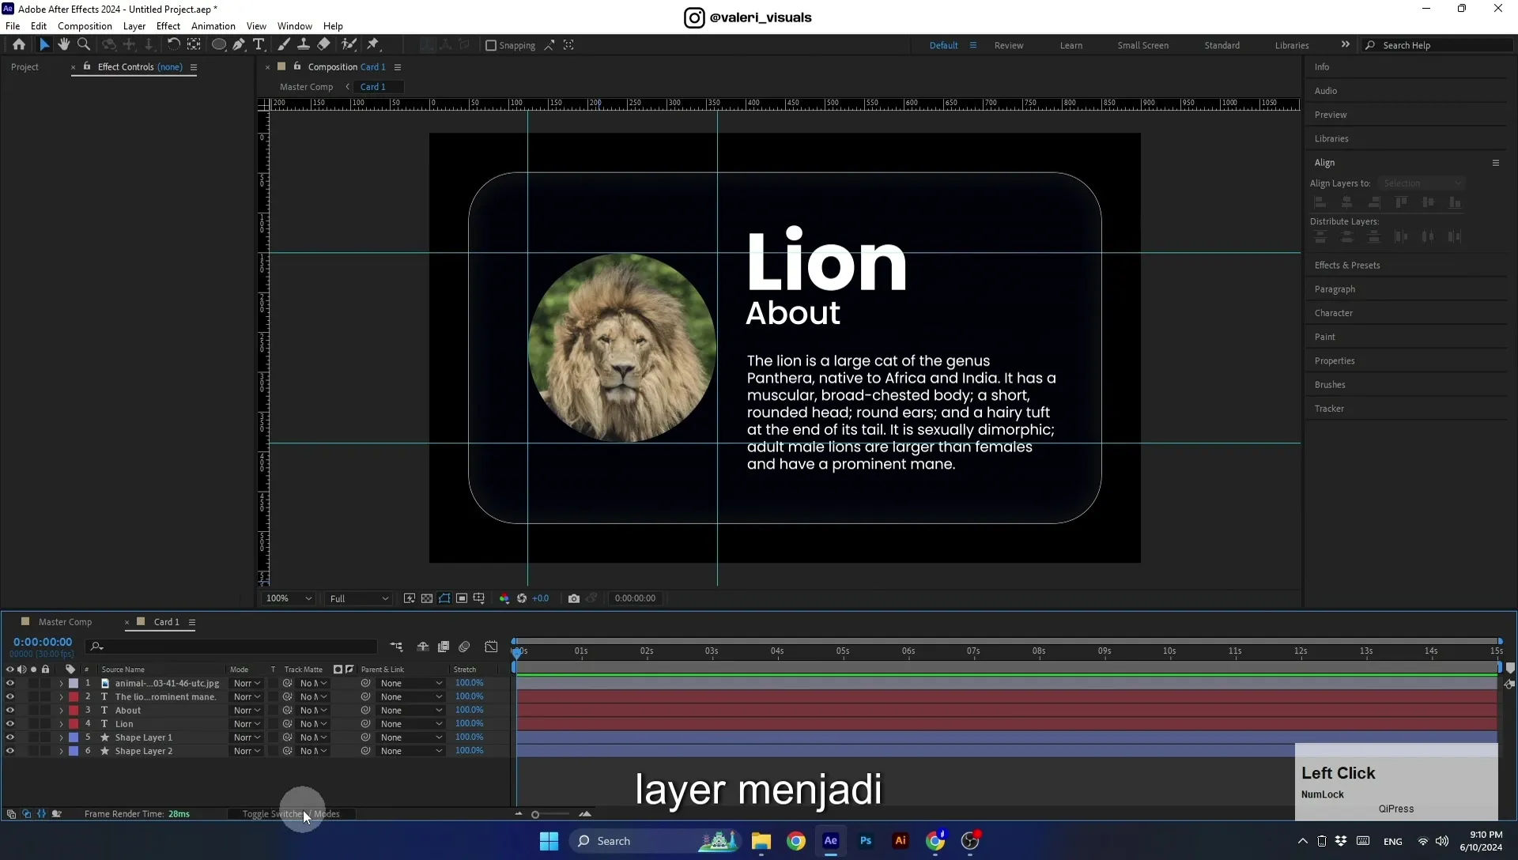Image resolution: width=1518 pixels, height=860 pixels.
Task: Open the Composition menu
Action: 85,26
